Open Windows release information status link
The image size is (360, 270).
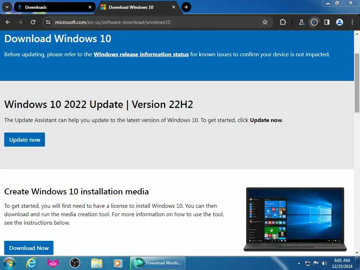click(x=141, y=54)
